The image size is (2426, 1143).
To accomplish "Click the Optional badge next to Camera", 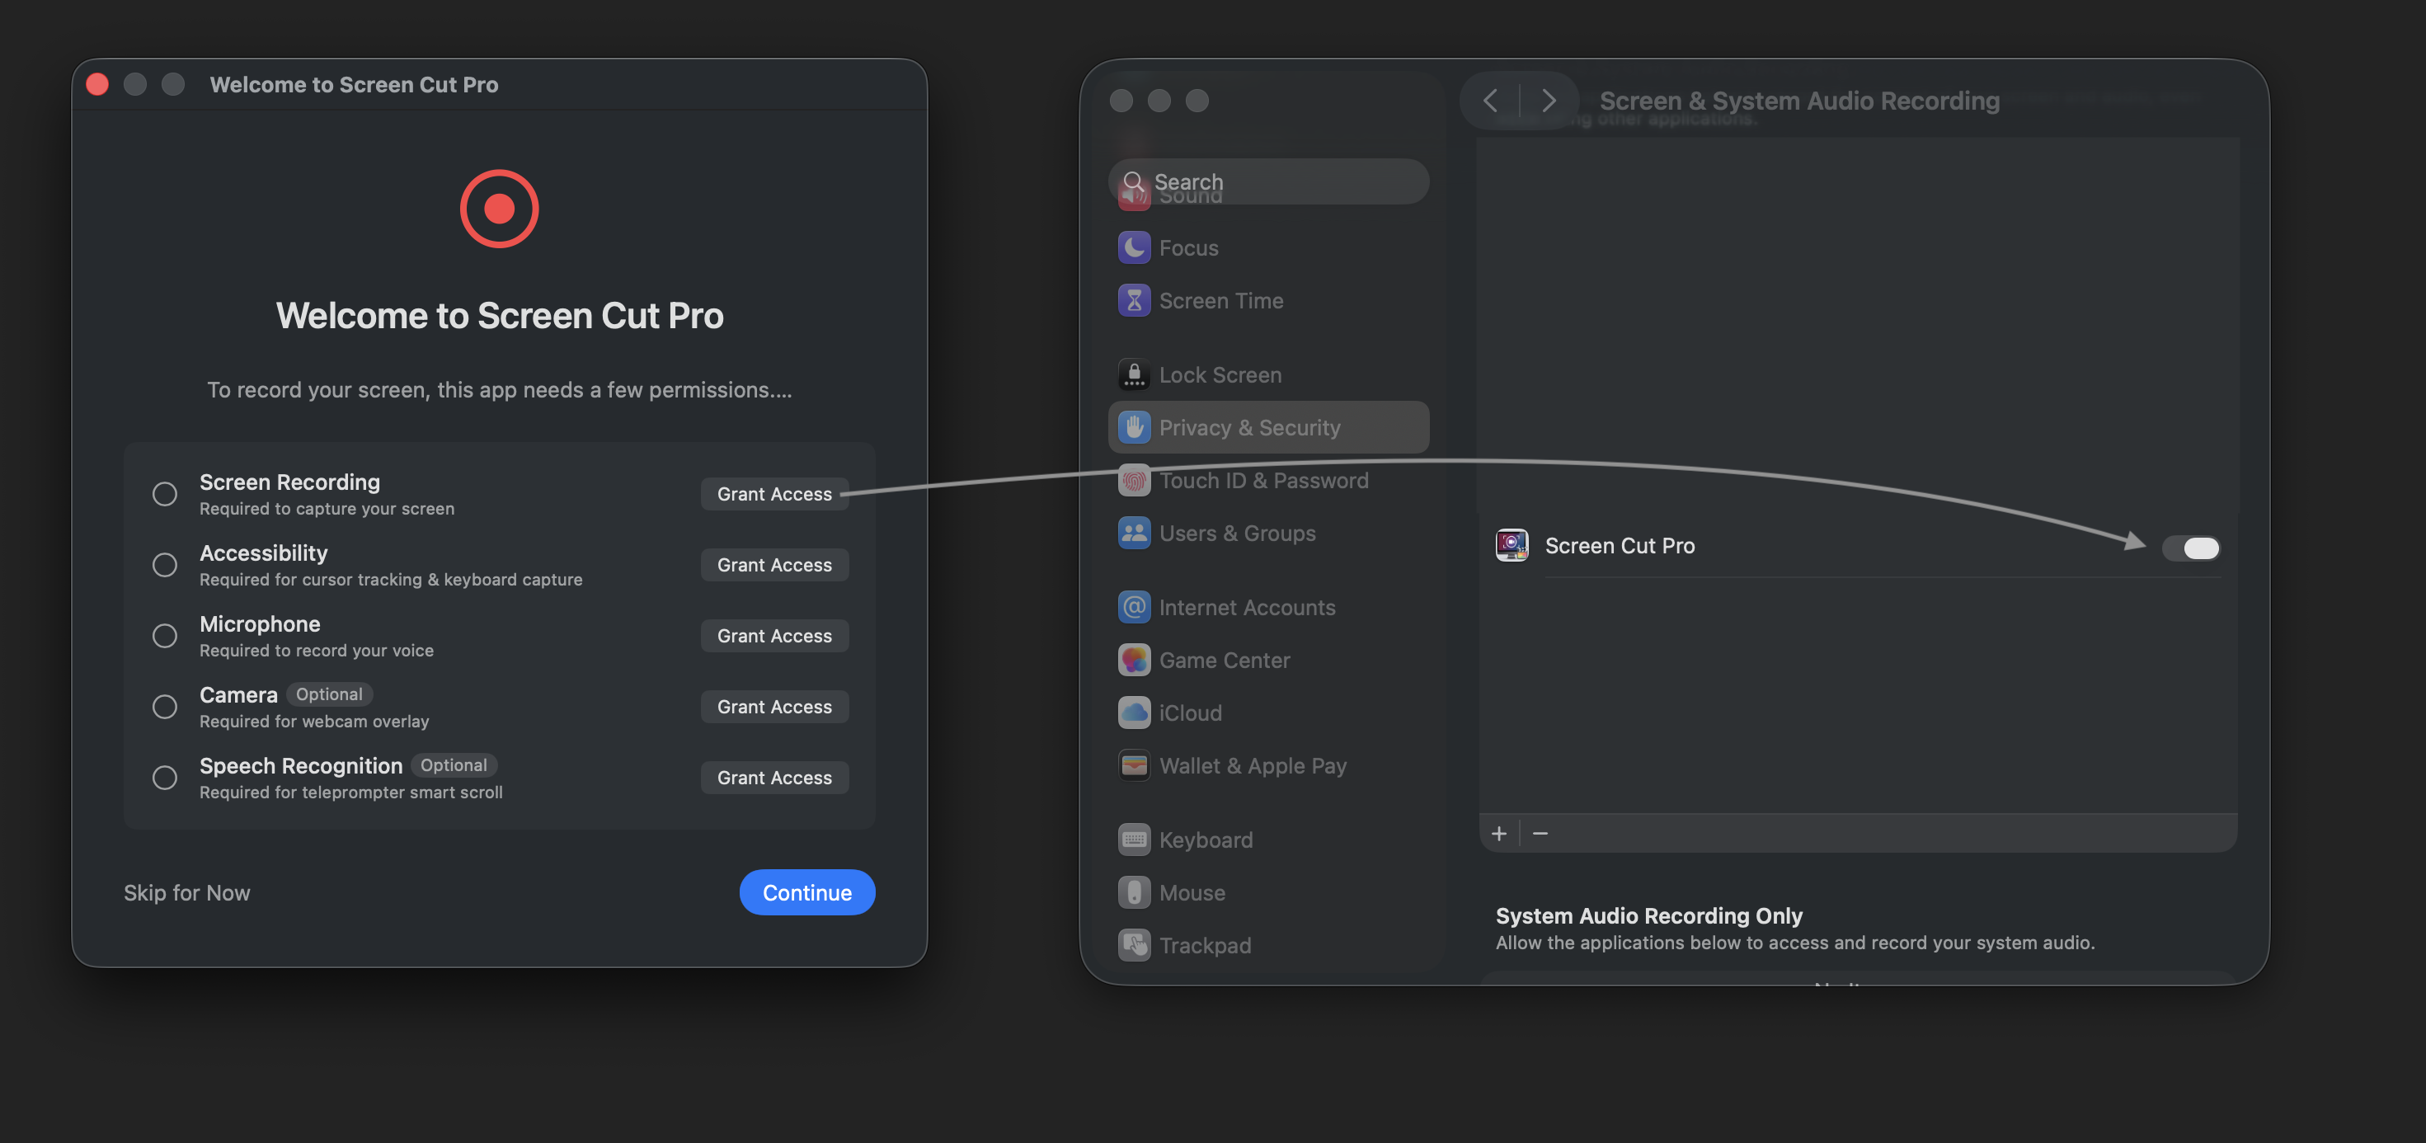I will point(329,694).
